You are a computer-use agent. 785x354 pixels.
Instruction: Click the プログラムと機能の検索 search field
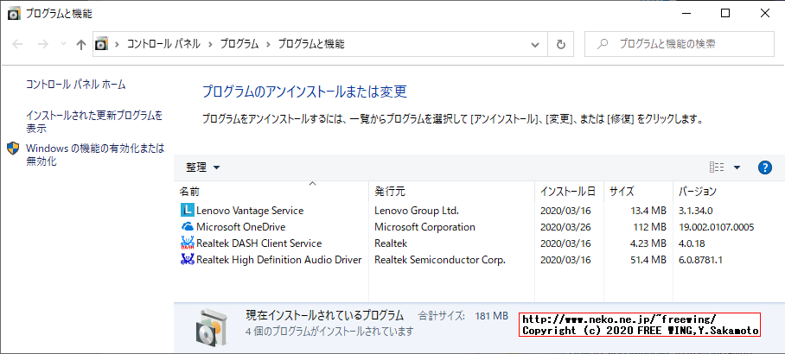point(680,44)
